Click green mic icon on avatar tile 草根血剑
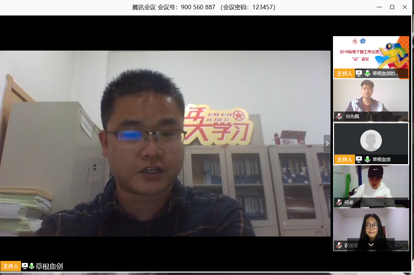414x275 pixels. click(x=367, y=159)
